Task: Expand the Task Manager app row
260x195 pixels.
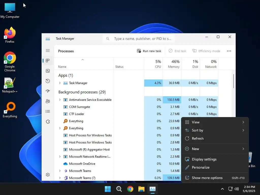Action: click(x=60, y=83)
